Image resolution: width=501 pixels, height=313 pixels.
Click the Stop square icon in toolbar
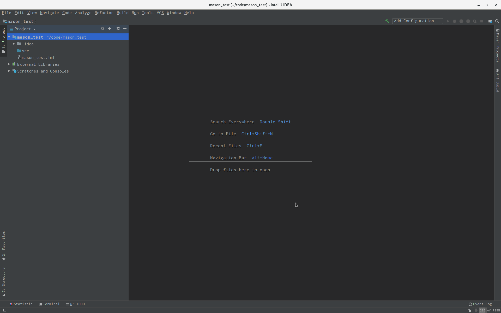482,21
